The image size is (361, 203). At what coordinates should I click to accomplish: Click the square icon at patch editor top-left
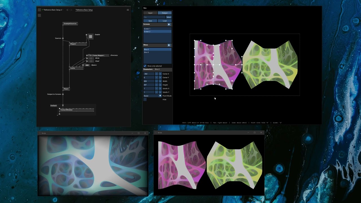39,10
